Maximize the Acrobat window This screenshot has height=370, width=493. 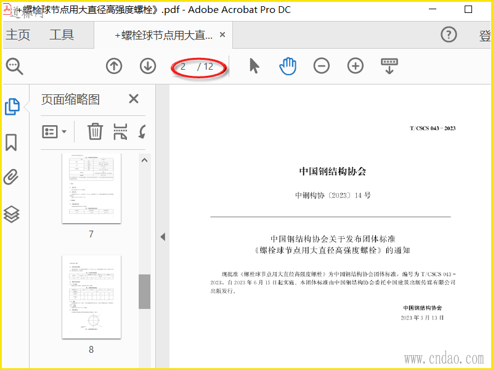(468, 9)
